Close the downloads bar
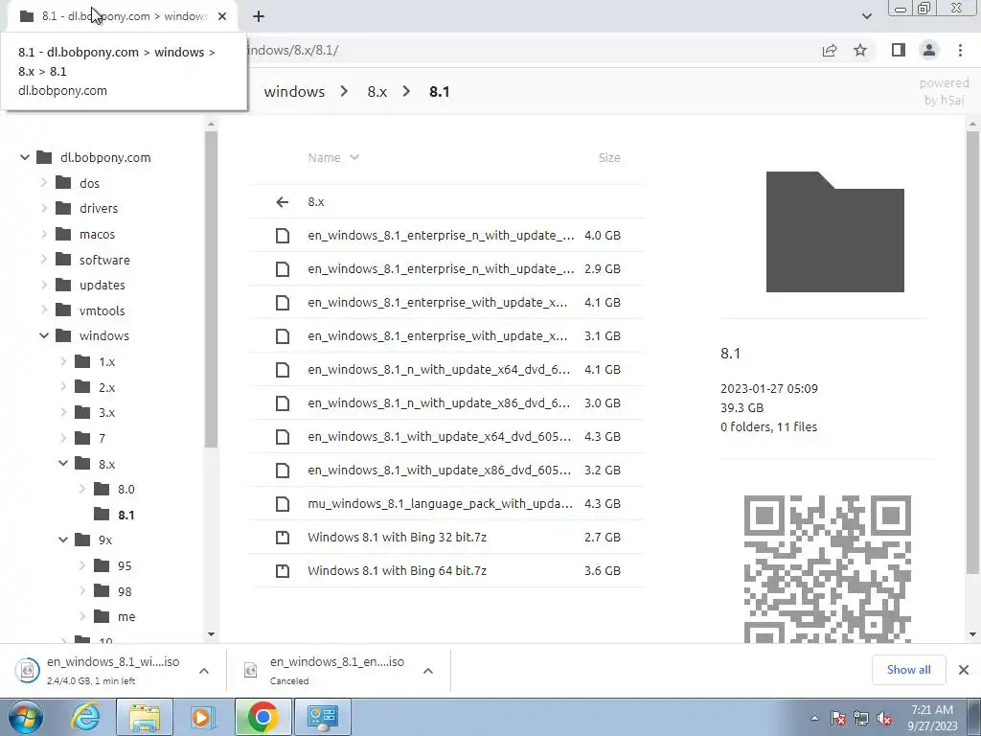The width and height of the screenshot is (981, 736). point(964,670)
